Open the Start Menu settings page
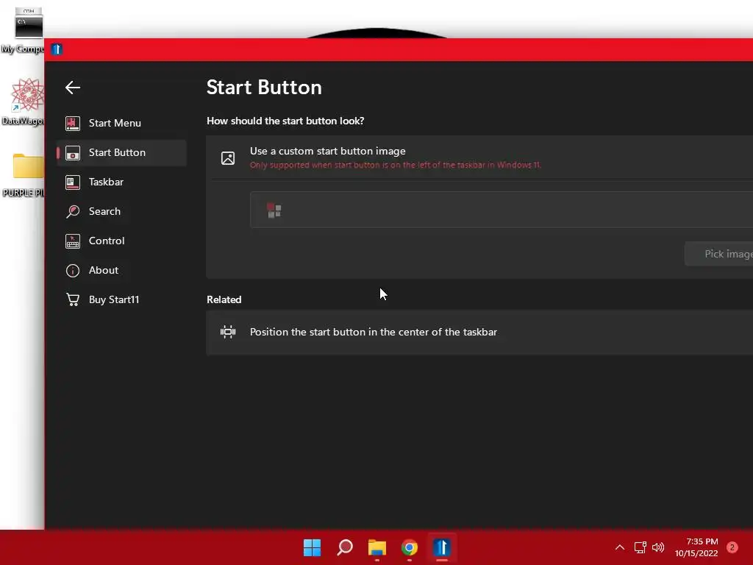Viewport: 753px width, 565px height. click(121, 123)
